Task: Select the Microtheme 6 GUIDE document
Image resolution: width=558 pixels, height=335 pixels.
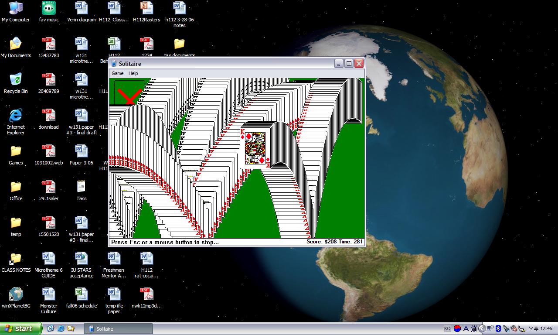Action: [x=49, y=265]
